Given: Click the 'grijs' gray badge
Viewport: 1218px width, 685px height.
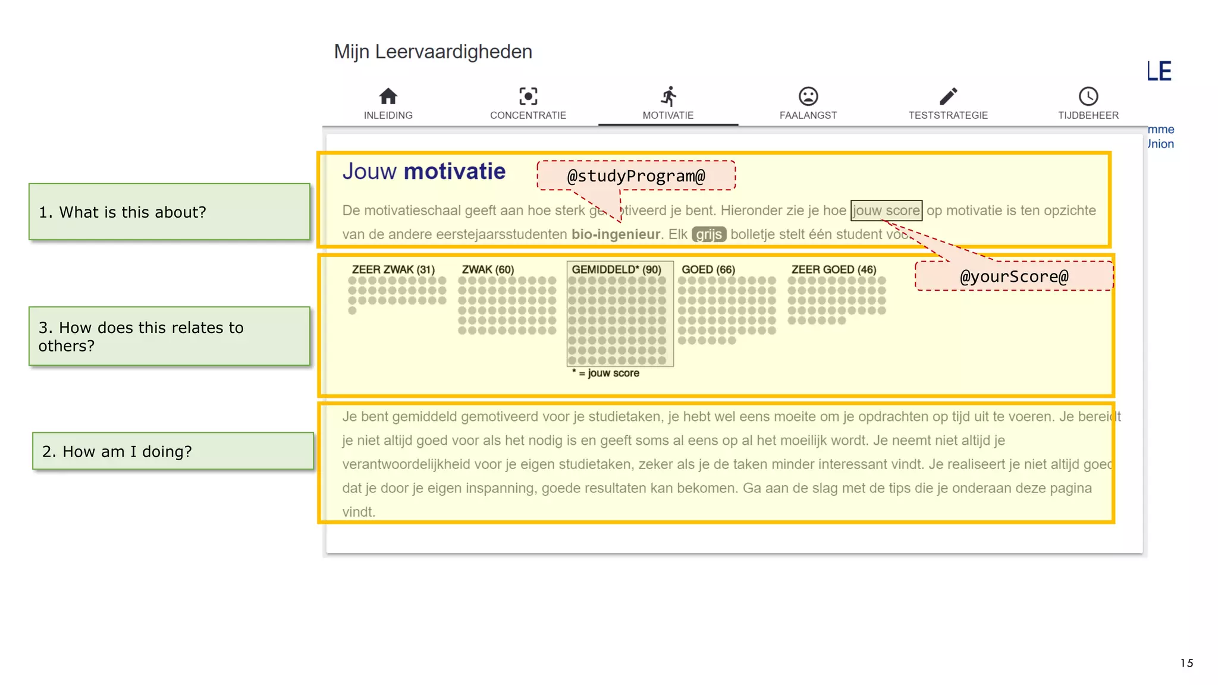Looking at the screenshot, I should [x=708, y=235].
